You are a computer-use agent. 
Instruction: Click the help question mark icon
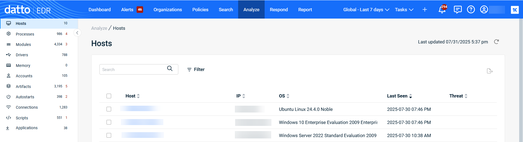[471, 10]
